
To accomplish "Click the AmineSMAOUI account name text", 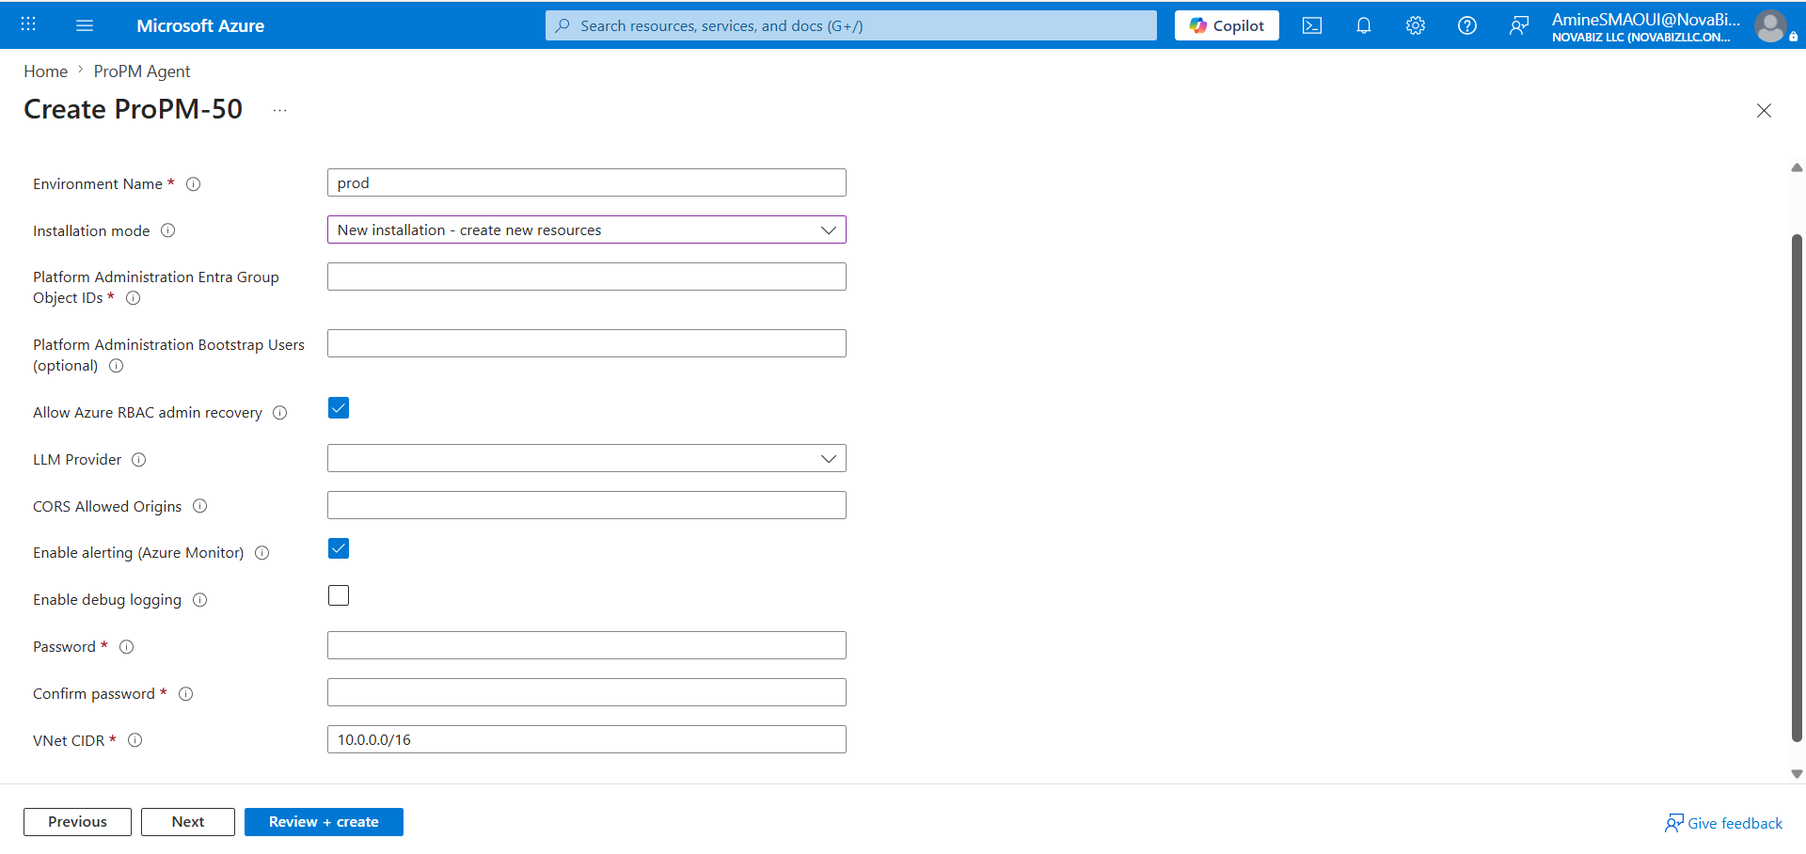I will point(1646,19).
